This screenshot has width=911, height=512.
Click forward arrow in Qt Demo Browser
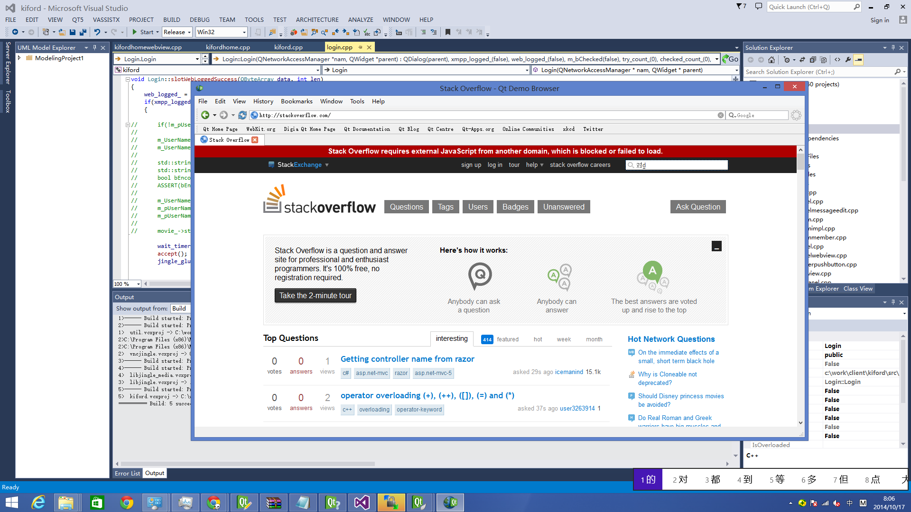(223, 115)
